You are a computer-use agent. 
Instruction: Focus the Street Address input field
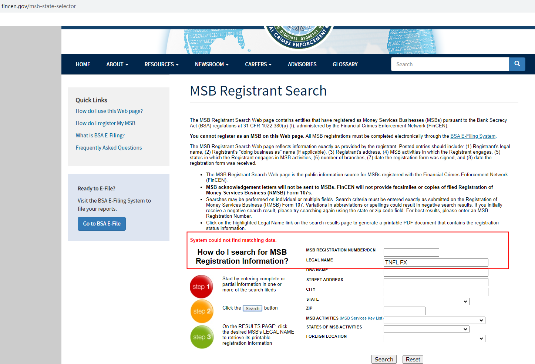pos(436,282)
